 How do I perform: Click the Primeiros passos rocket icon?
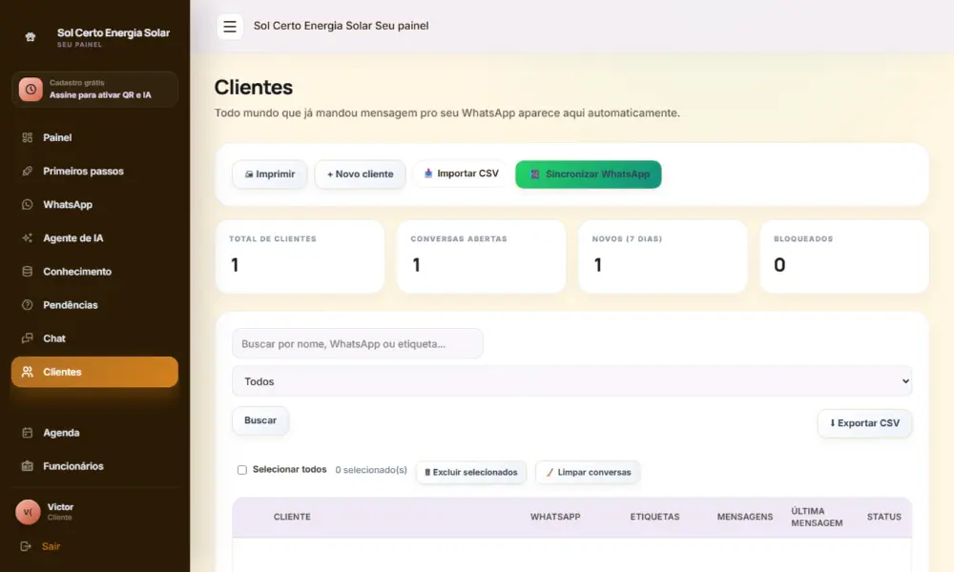[28, 171]
